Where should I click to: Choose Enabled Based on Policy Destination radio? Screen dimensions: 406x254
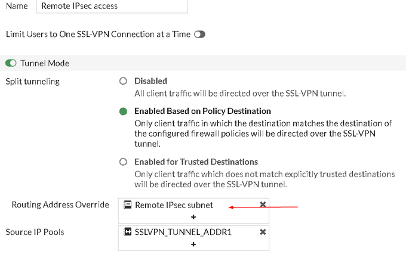tap(124, 111)
